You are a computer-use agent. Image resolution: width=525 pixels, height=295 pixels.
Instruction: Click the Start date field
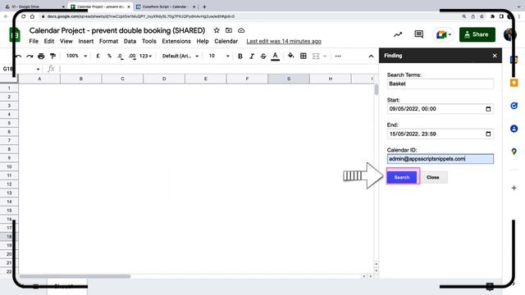[x=440, y=109]
